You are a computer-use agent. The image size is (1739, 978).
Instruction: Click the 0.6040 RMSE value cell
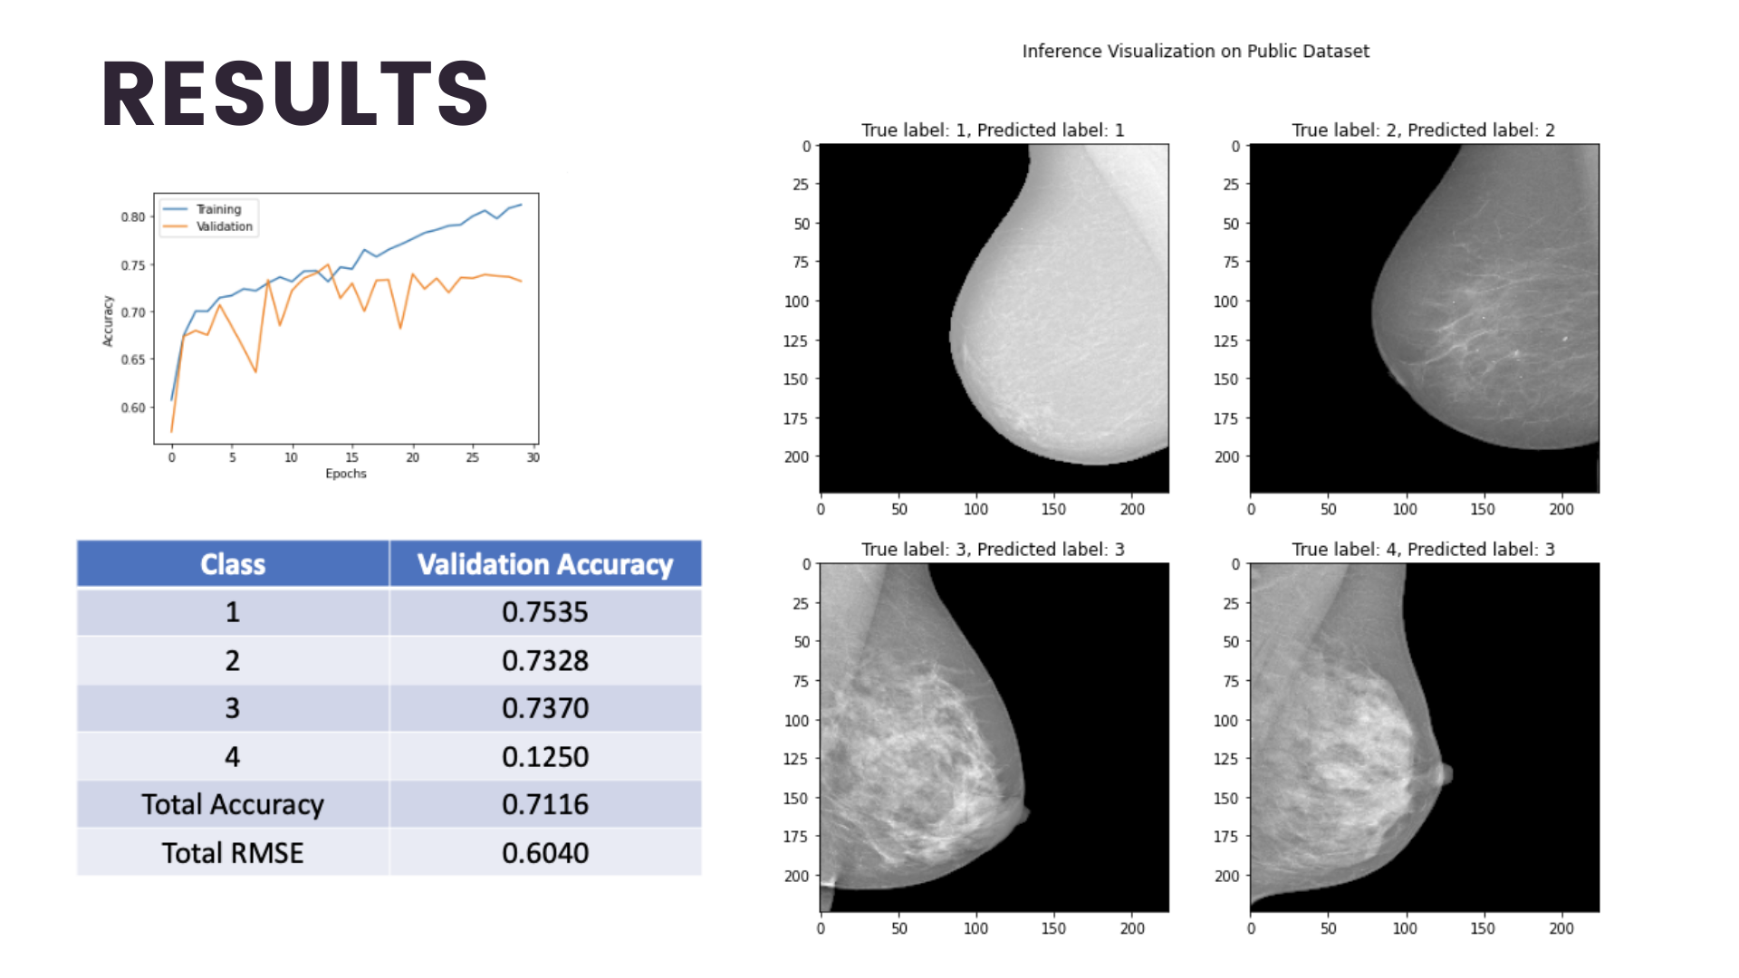pyautogui.click(x=545, y=852)
